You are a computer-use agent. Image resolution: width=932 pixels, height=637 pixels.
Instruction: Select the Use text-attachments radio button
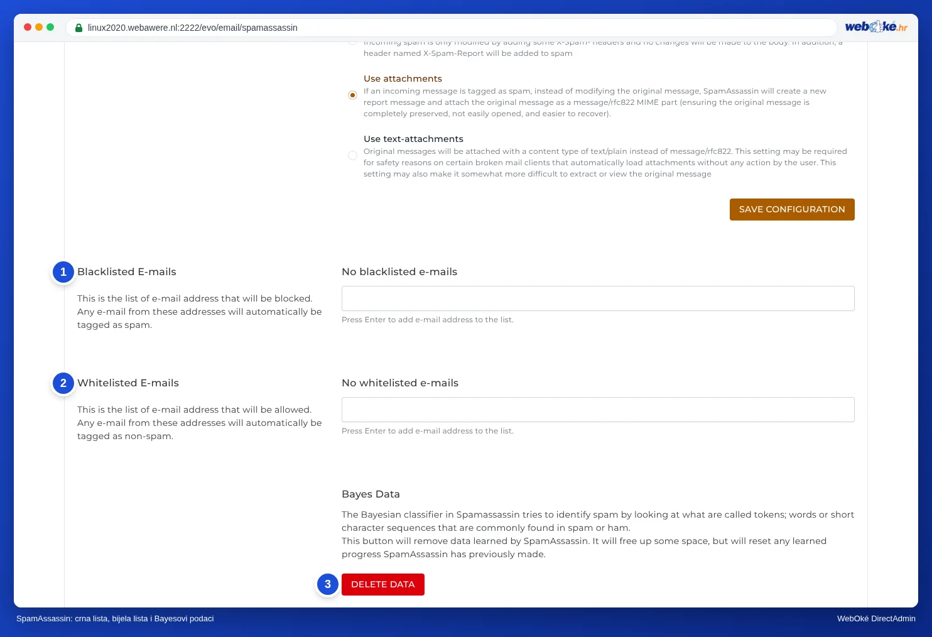(x=352, y=155)
